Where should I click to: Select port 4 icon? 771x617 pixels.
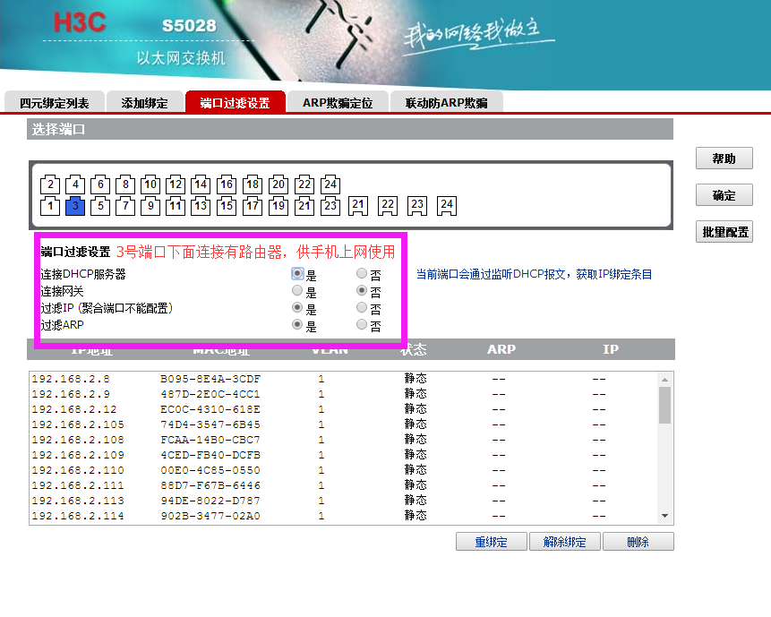tap(75, 184)
